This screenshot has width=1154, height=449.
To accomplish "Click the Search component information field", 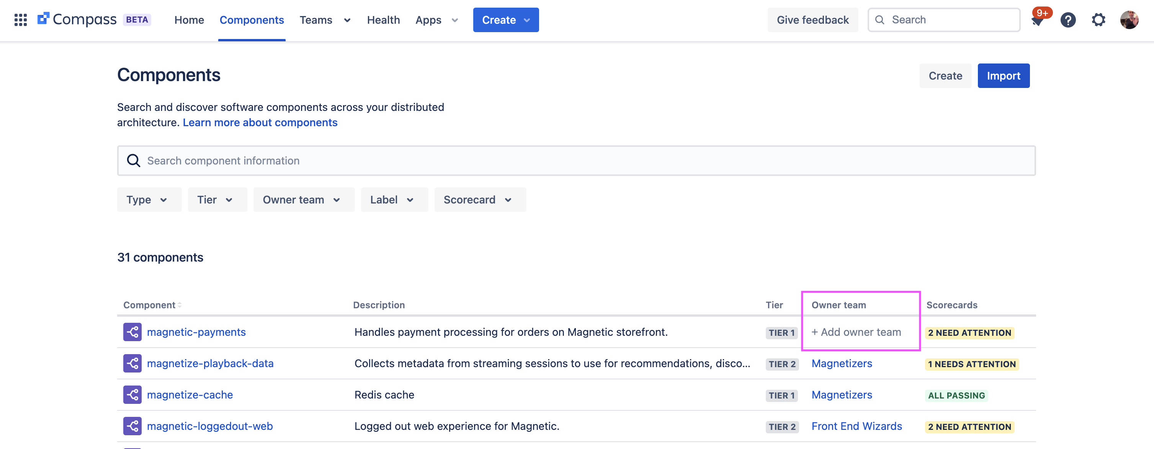I will [x=576, y=160].
